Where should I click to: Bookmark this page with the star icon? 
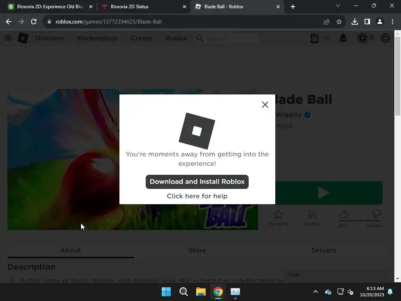click(339, 22)
